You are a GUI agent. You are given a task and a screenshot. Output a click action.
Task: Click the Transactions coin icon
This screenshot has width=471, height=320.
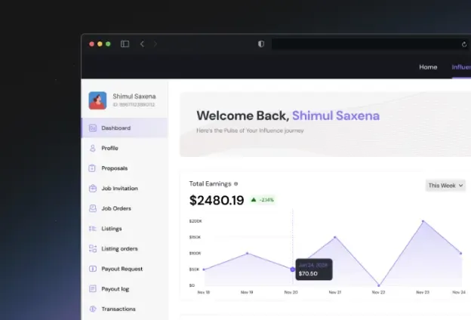[93, 309]
